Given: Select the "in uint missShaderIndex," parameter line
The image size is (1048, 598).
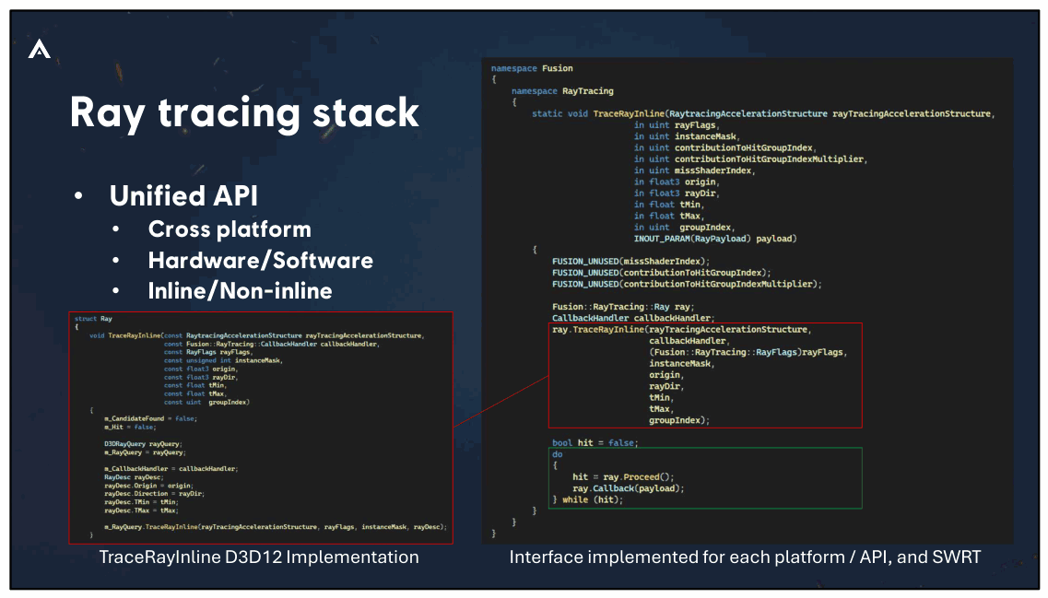Looking at the screenshot, I should 694,170.
